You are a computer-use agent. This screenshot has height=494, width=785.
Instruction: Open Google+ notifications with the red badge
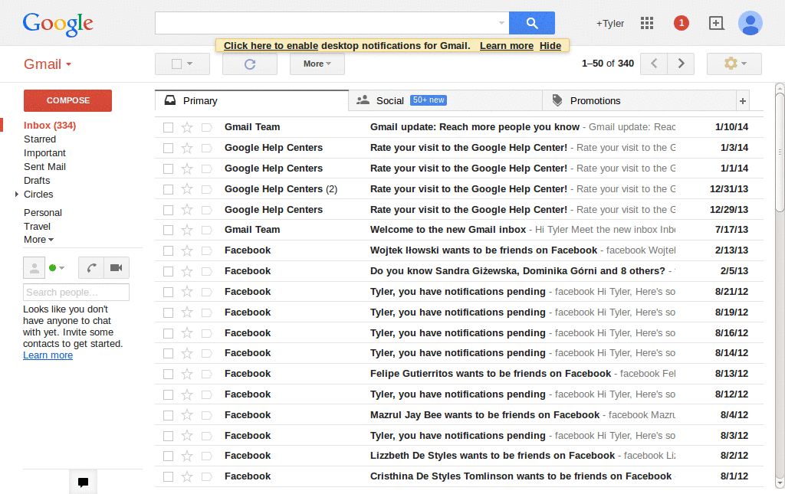pos(681,23)
